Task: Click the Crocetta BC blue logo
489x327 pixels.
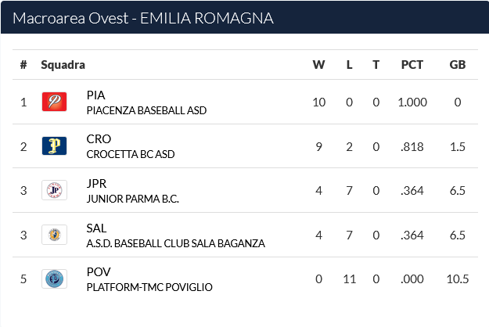Action: click(x=54, y=146)
